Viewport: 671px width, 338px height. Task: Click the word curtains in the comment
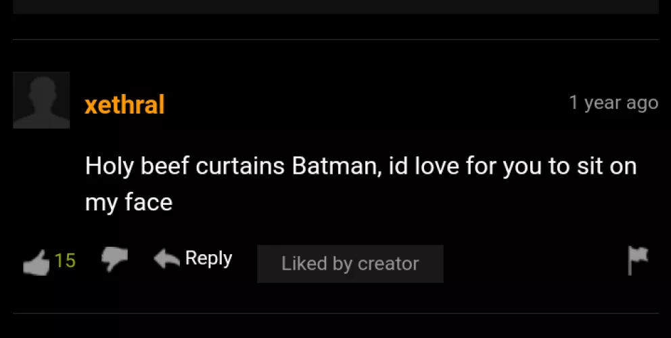point(240,167)
